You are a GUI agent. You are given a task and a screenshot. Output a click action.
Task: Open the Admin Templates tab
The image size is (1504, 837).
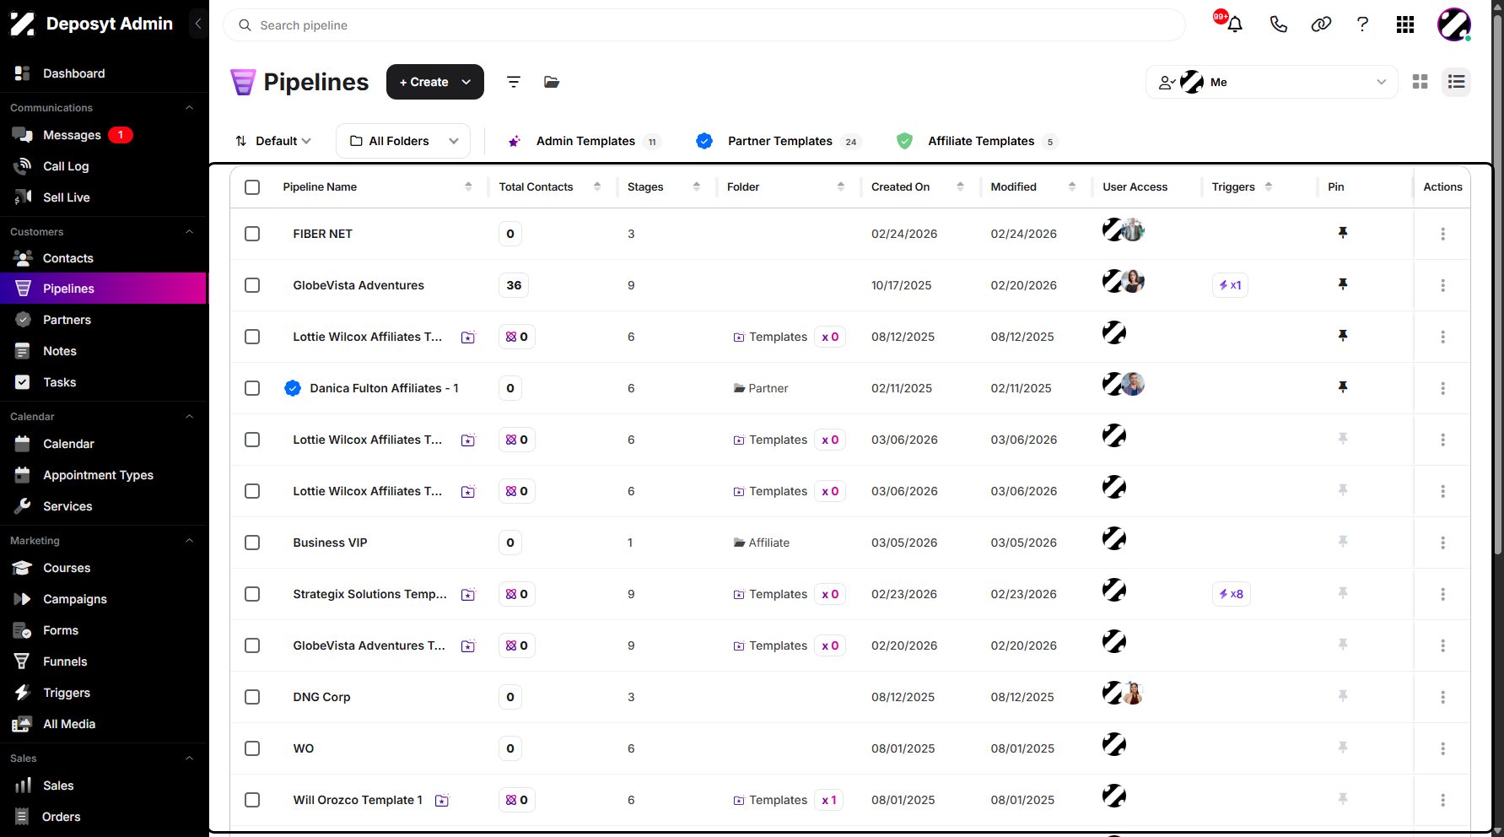point(584,141)
